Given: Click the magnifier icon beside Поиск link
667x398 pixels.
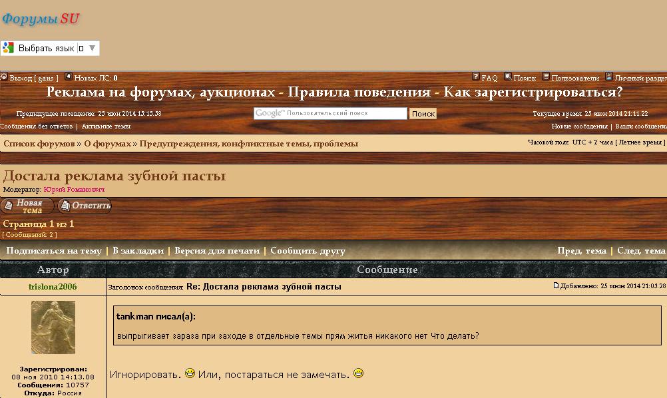Looking at the screenshot, I should [x=508, y=77].
